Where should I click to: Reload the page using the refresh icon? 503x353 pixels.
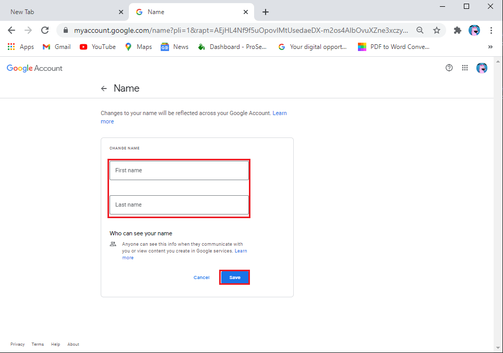pos(45,30)
